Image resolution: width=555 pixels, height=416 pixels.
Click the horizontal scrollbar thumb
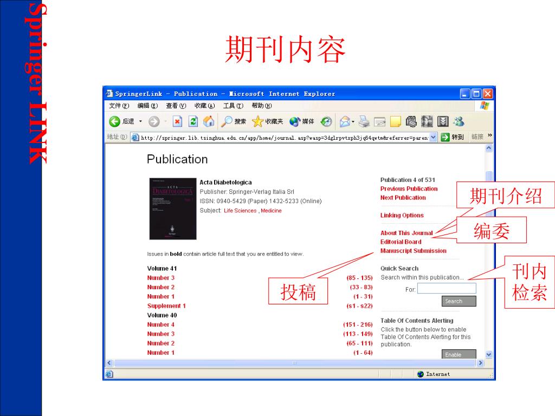tap(294, 363)
